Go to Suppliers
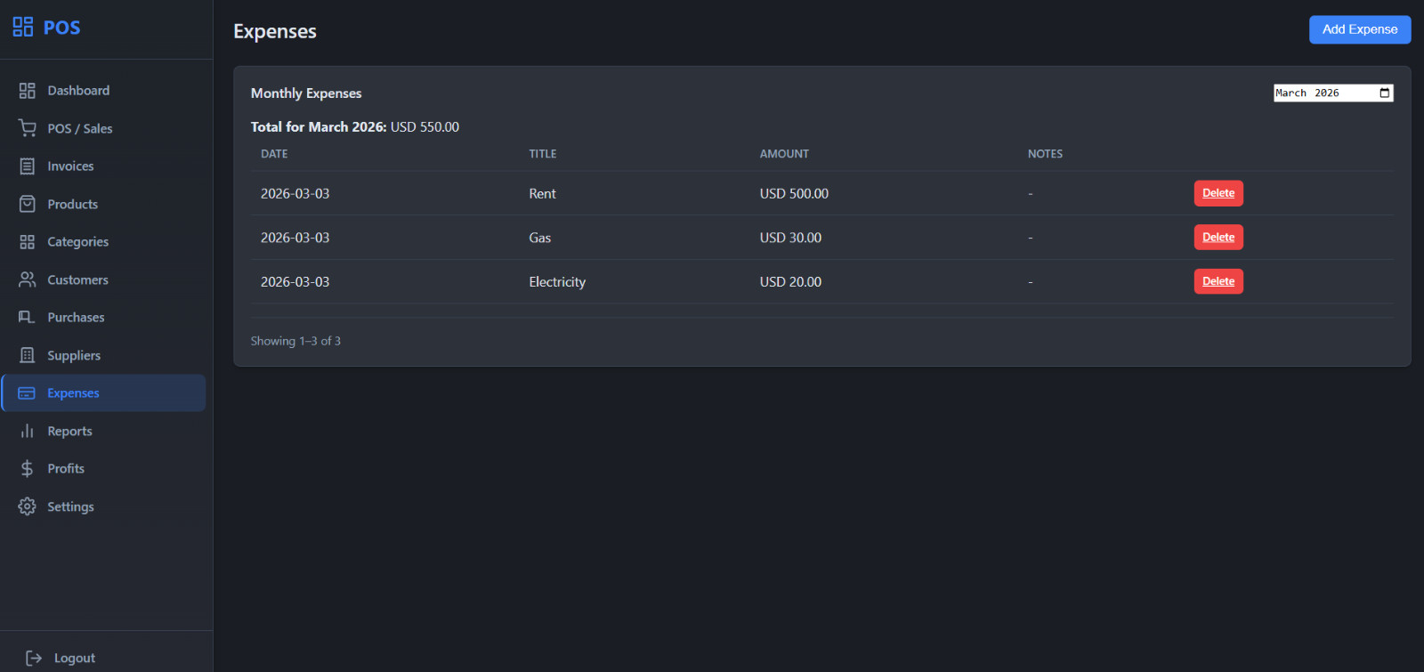Screen dimensions: 1424x672 (103, 355)
